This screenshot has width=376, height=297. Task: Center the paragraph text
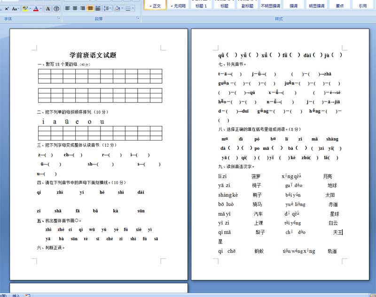coord(75,8)
